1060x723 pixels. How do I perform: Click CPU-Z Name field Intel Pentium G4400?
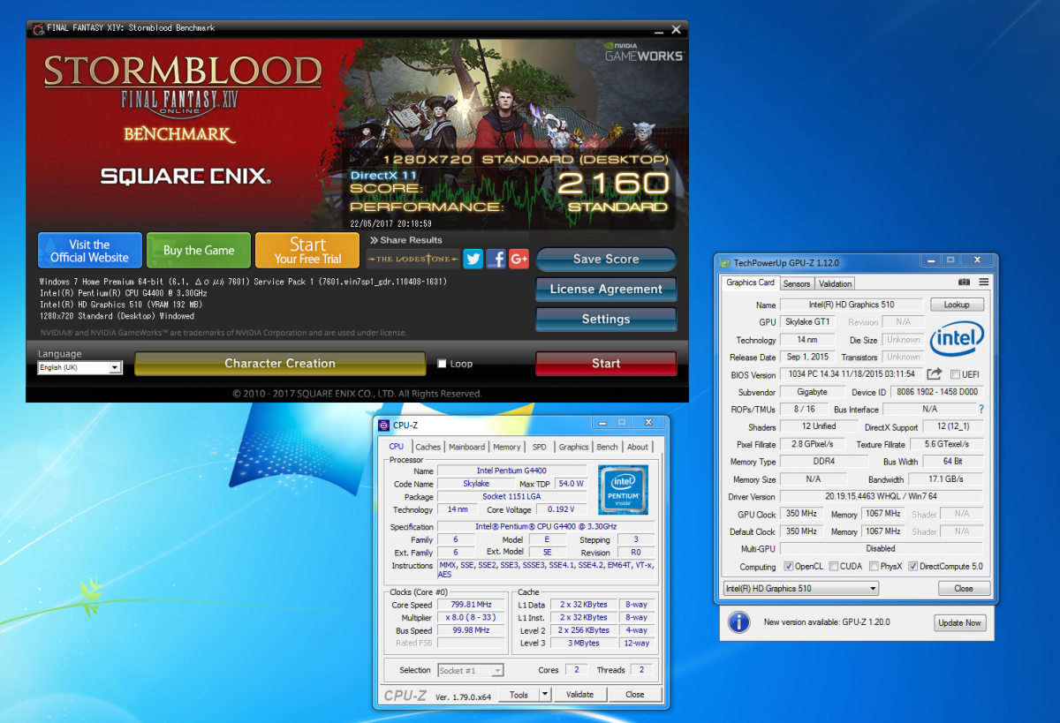click(511, 471)
